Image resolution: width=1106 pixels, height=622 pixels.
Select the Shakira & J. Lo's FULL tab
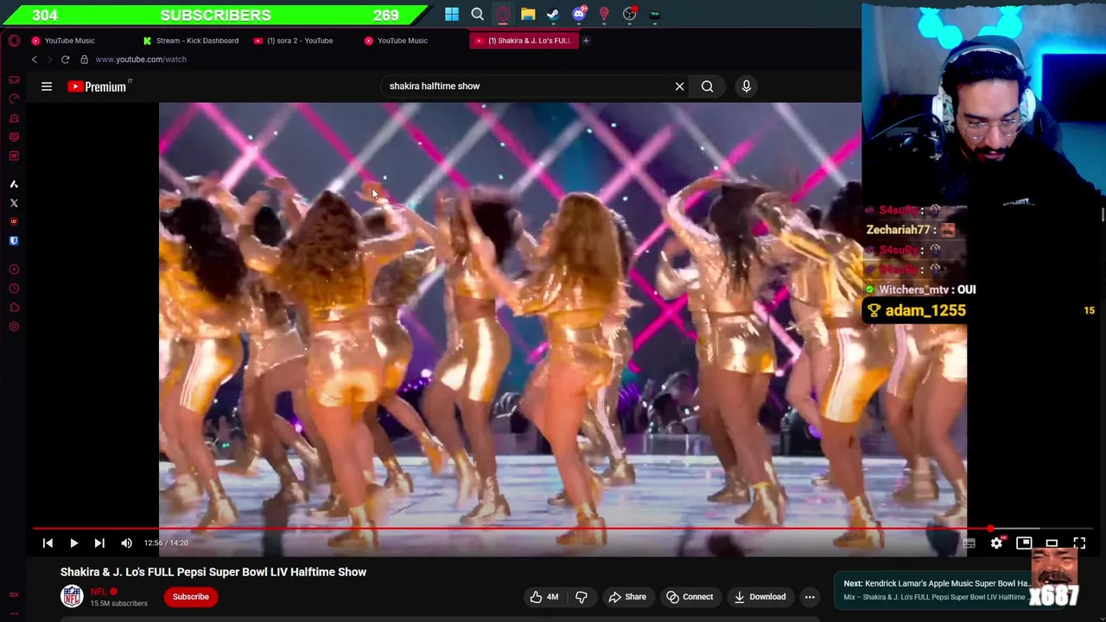523,41
